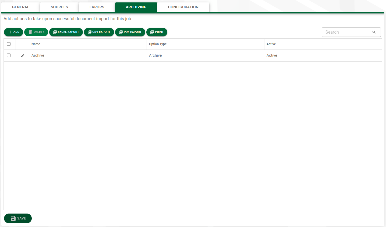Toggle the select-all checkbox in table header

tap(9, 44)
